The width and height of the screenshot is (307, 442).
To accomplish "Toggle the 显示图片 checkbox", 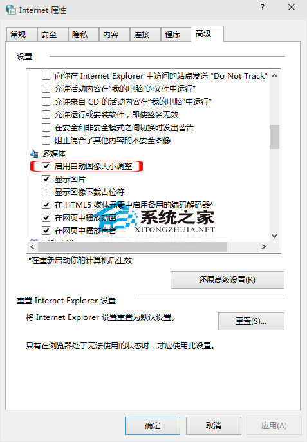I will 46,179.
